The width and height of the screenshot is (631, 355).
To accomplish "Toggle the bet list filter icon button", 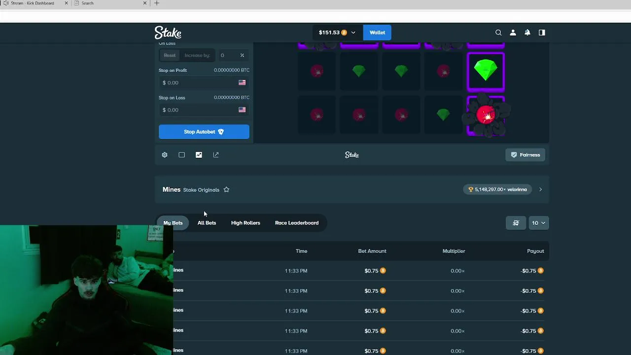I will (x=516, y=223).
